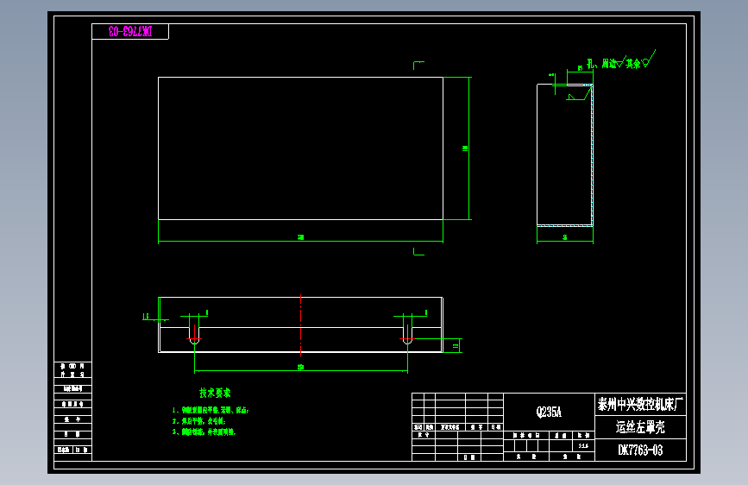Screen dimensions: 748x485
Task: Select the white "DK7763-03" title block number
Action: point(640,450)
